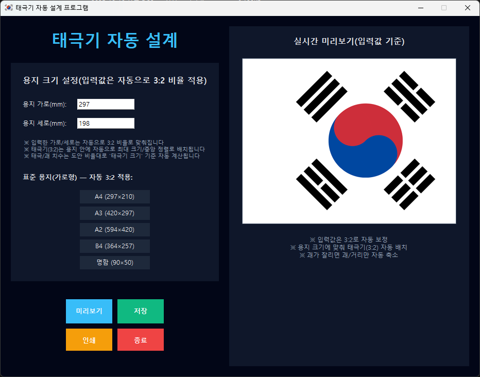The image size is (480, 377).
Task: Click the upper-left trigram of three solid bars
Action: (322, 97)
